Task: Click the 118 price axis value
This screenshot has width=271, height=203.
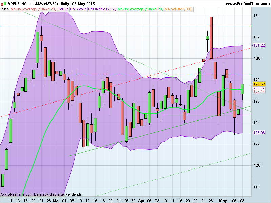Action: 256,187
